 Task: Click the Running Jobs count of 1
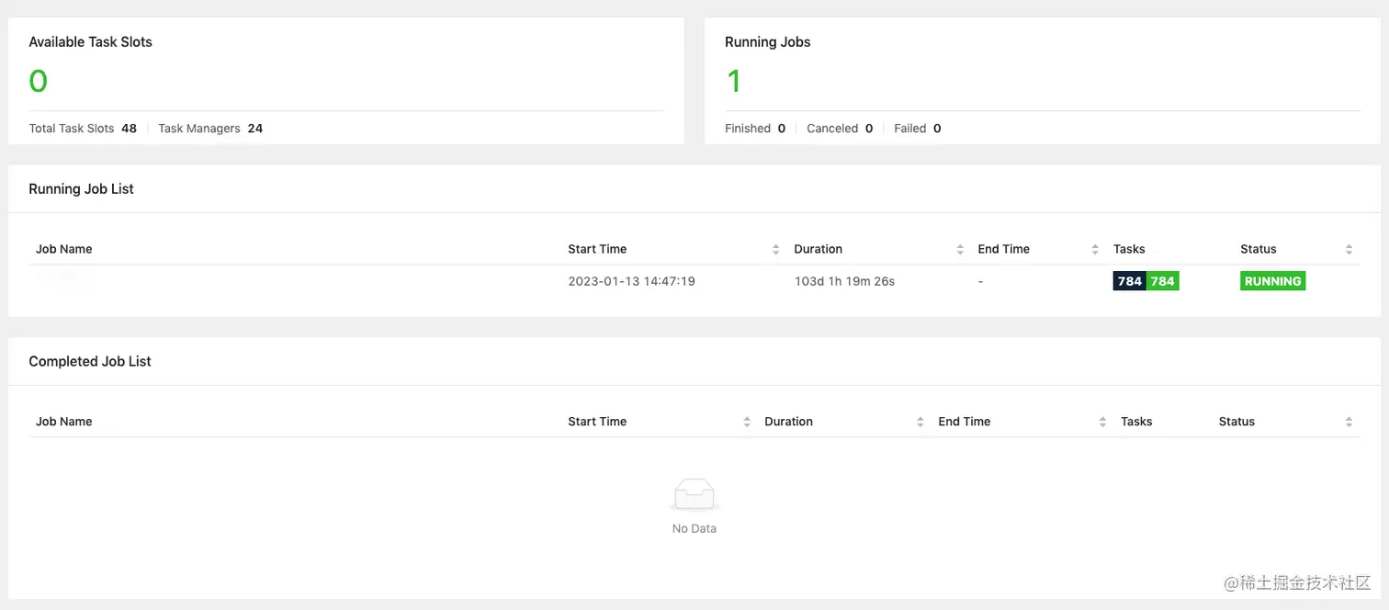[x=733, y=81]
